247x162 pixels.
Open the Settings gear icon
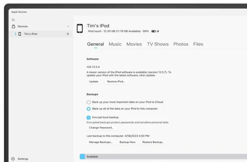[13, 159]
